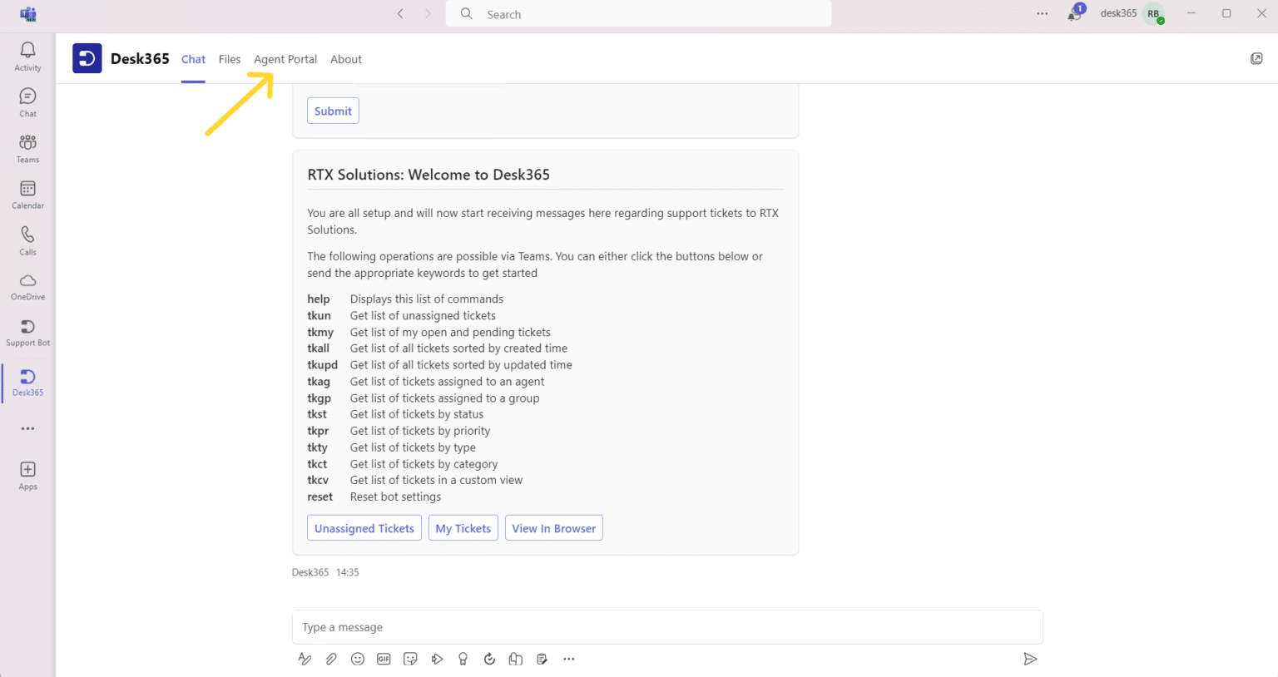
Task: Open the Activity feed in the sidebar
Action: point(27,55)
